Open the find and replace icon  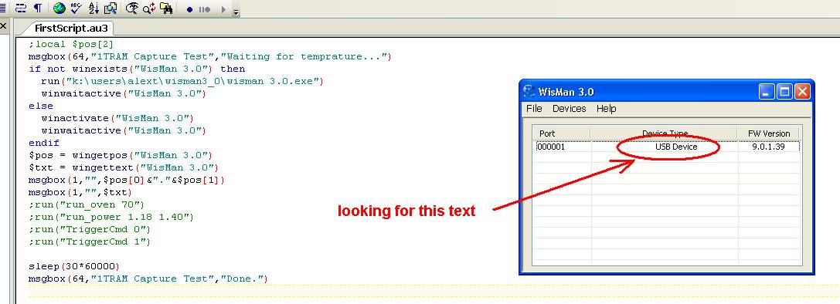click(149, 8)
